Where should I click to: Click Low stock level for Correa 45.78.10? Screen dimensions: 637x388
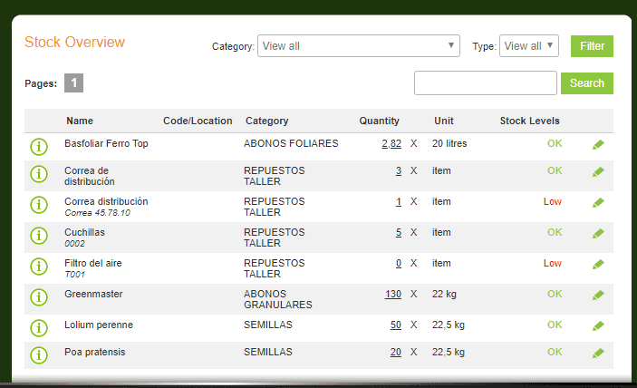553,201
